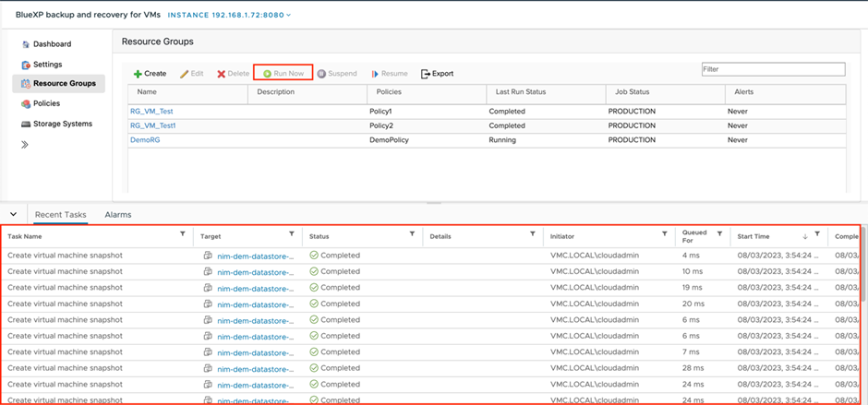This screenshot has width=868, height=405.
Task: Click the 7 ms queued value
Action: 692,352
